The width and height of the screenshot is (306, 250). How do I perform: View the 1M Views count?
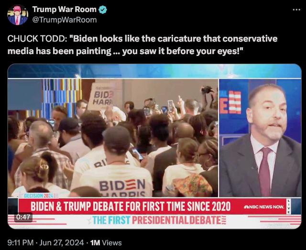(x=106, y=243)
